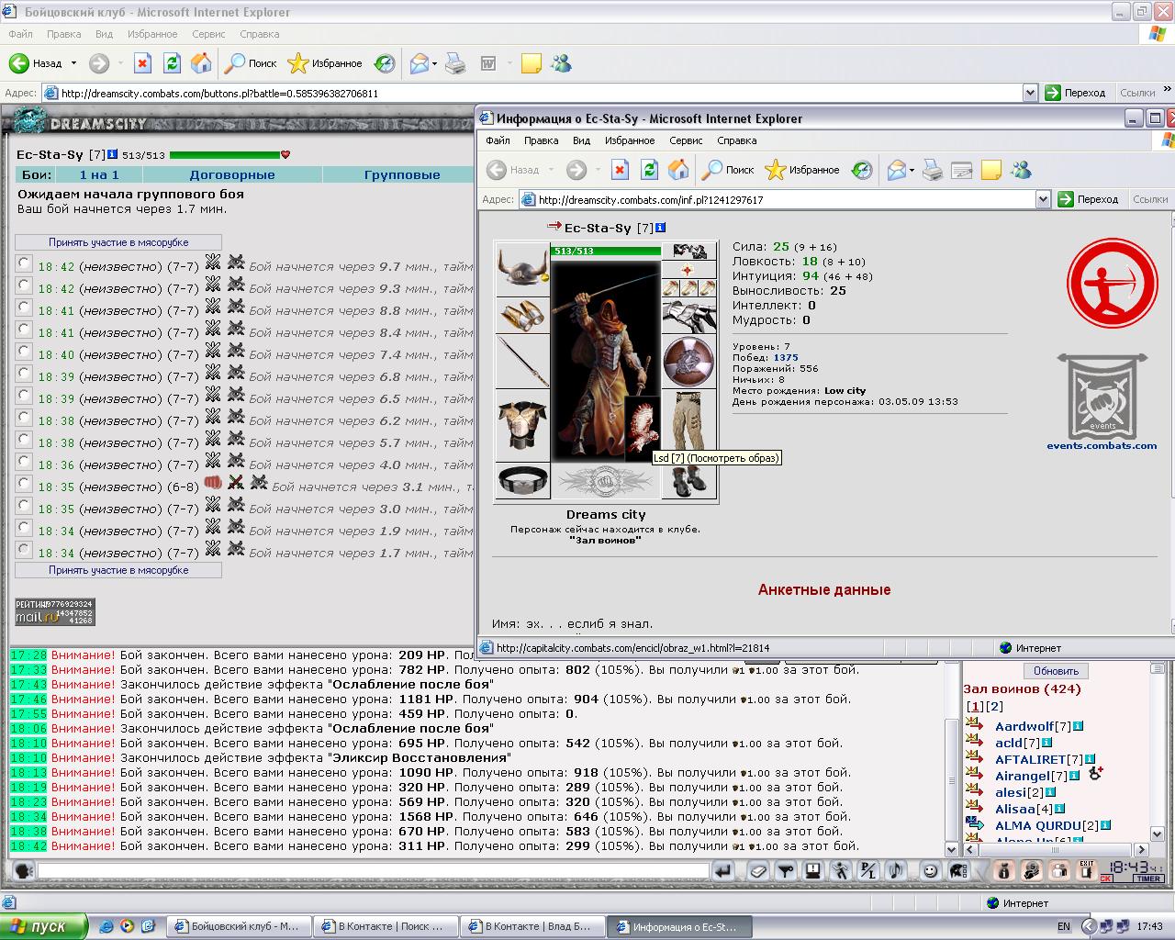Toggle the music note sound icon
The width and height of the screenshot is (1175, 940).
coord(896,870)
